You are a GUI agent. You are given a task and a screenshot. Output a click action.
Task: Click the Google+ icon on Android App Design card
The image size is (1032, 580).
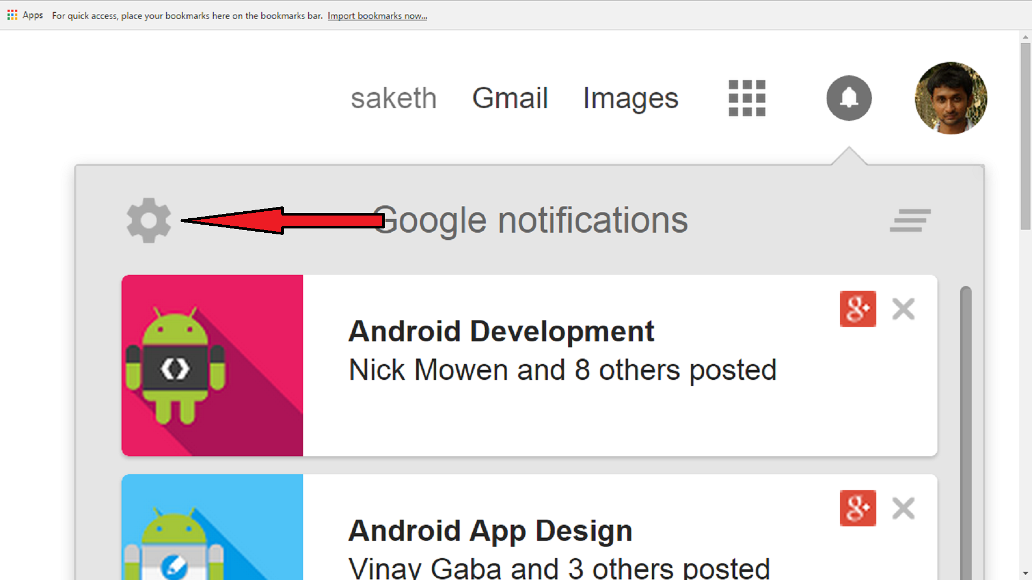858,508
